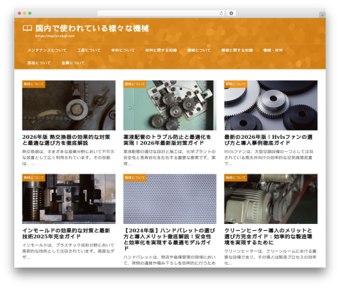Viewport: 340px width, 288px height.
Task: Click excerpt starting インモールドは、プラスチック
Action: [x=68, y=251]
